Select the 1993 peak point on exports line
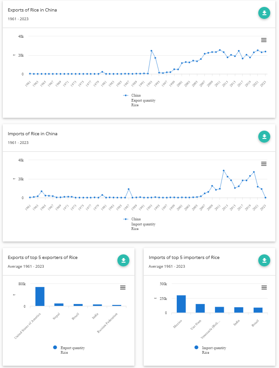 tap(151, 51)
